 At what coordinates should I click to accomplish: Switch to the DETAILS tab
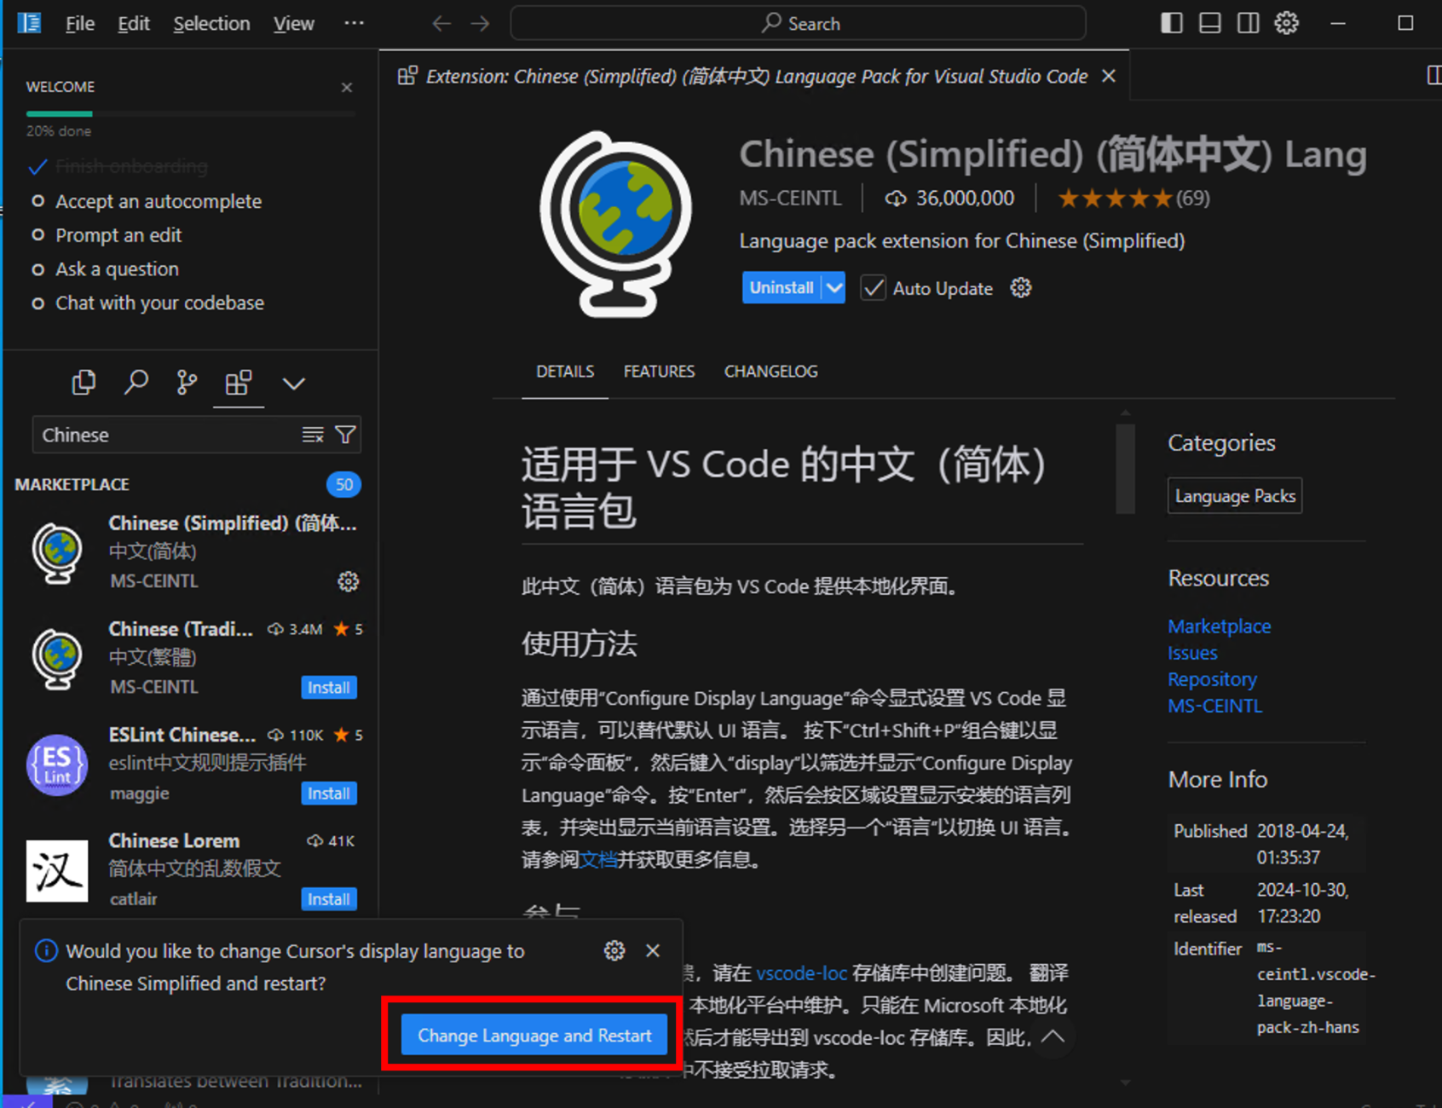(565, 372)
